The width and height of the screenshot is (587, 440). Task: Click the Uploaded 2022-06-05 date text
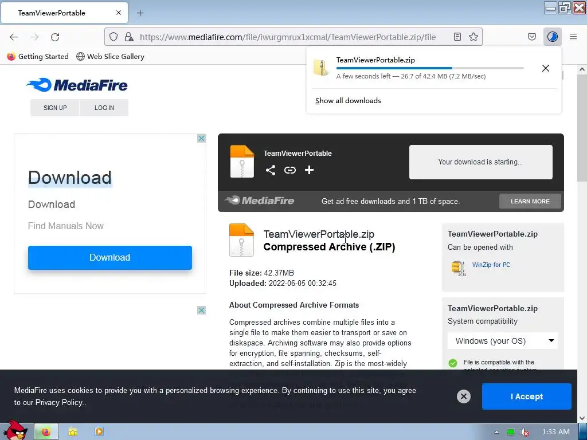click(283, 283)
